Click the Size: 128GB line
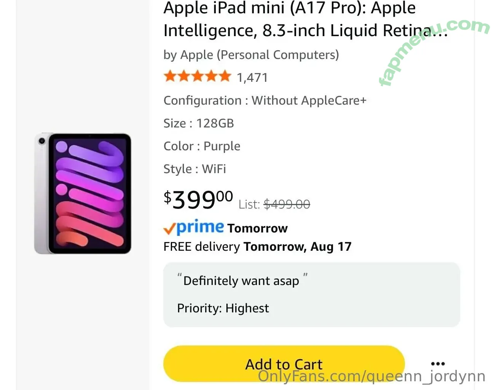The height and width of the screenshot is (390, 491). click(198, 123)
